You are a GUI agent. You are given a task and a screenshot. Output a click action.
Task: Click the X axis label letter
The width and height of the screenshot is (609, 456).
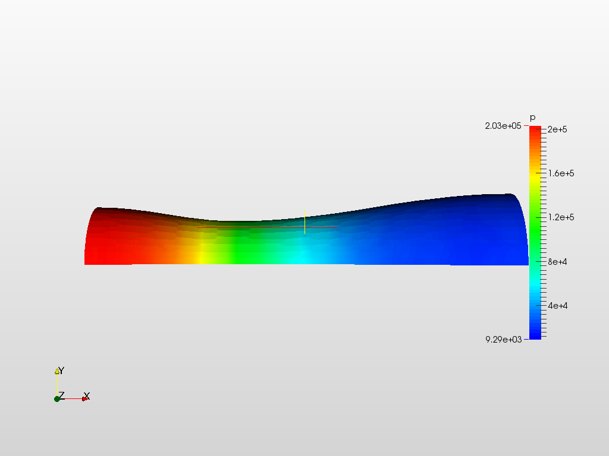(87, 394)
